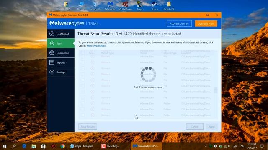Image resolution: width=268 pixels, height=150 pixels.
Task: Open the Unpark-CP folder on desktop
Action: pyautogui.click(x=169, y=6)
